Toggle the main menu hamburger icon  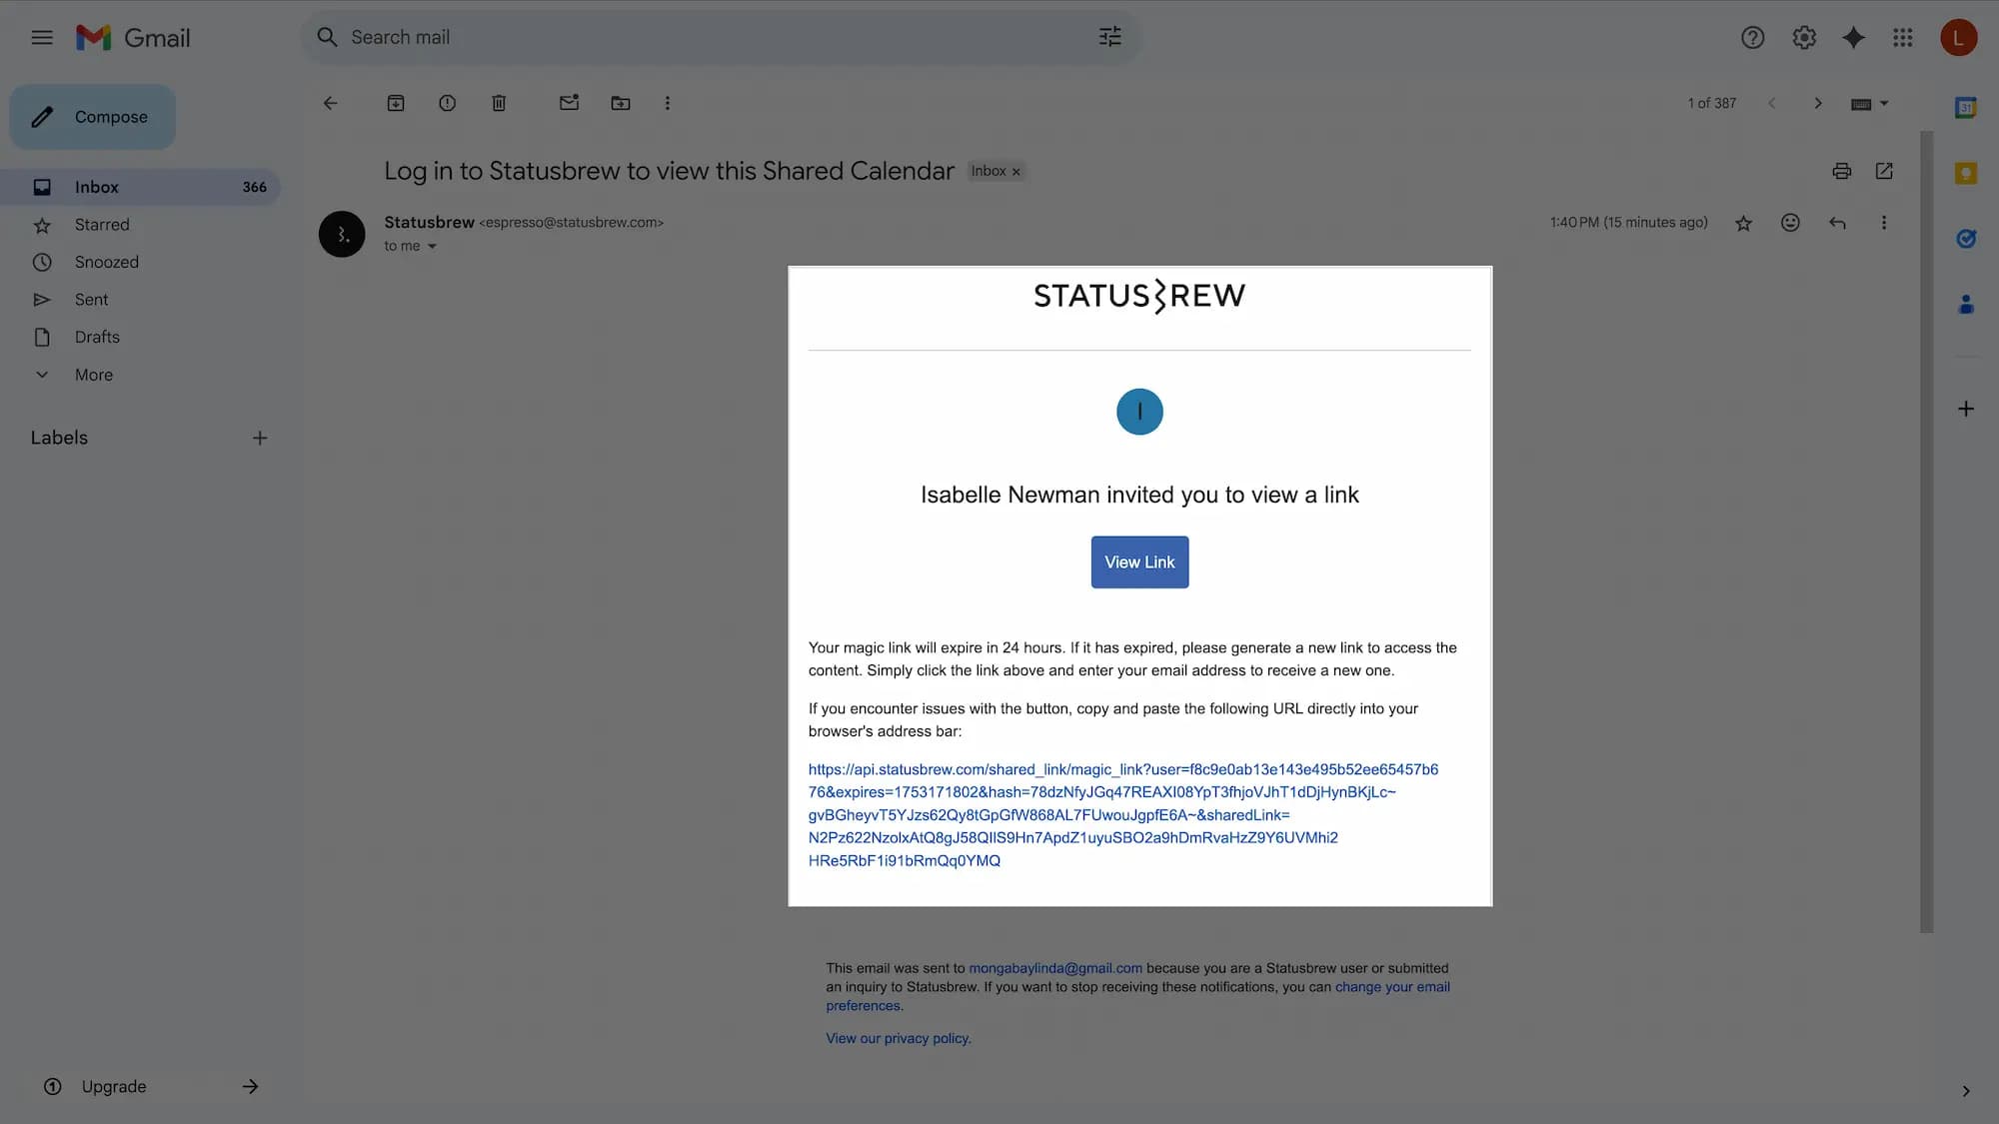(42, 38)
